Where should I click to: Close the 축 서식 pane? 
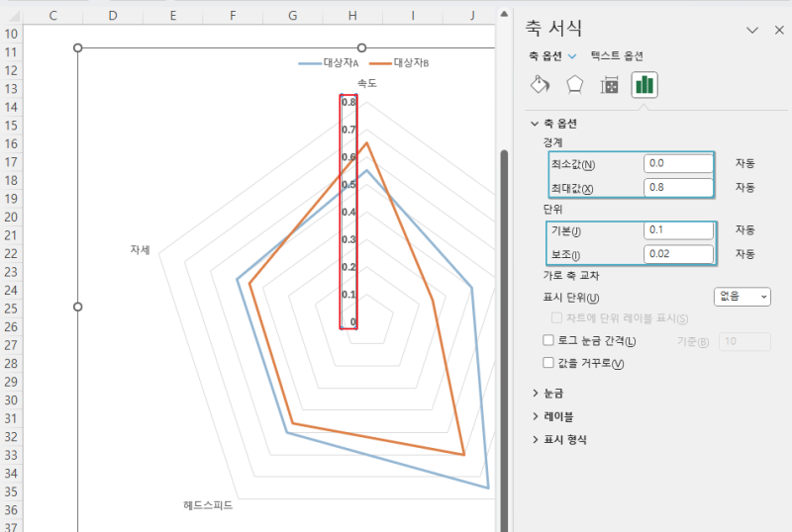coord(779,31)
